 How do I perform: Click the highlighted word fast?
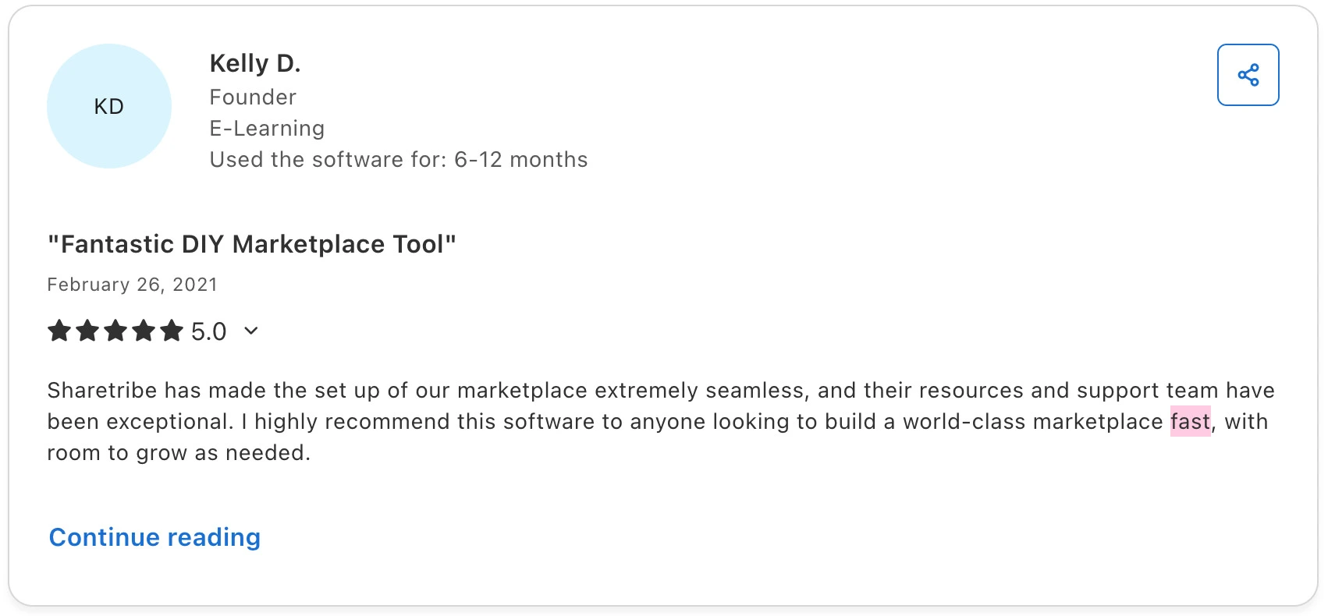(1191, 421)
